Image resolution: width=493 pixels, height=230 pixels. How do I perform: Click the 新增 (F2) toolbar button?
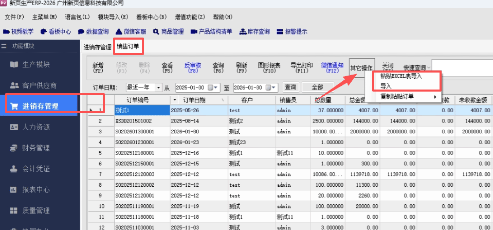(x=98, y=68)
